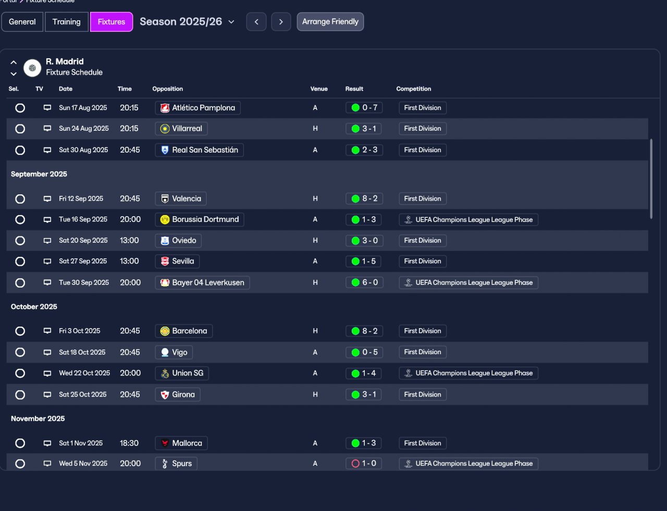This screenshot has height=511, width=667.
Task: Open the 8 - 2 result against Valencia
Action: 364,198
